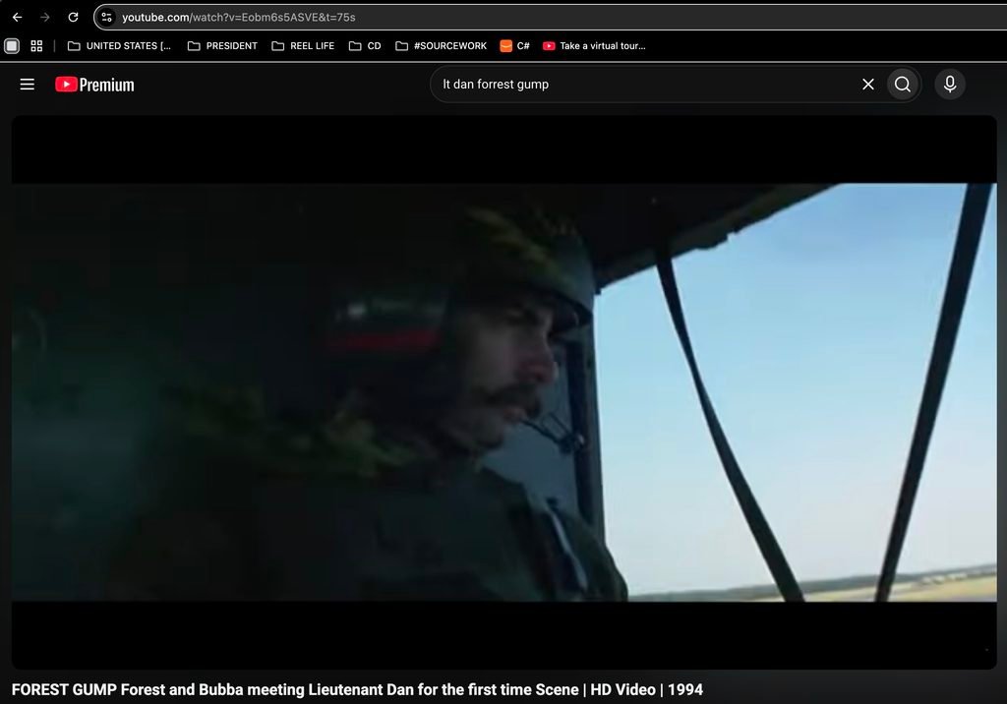Open the PRESIDENT bookmark folder

coord(222,45)
